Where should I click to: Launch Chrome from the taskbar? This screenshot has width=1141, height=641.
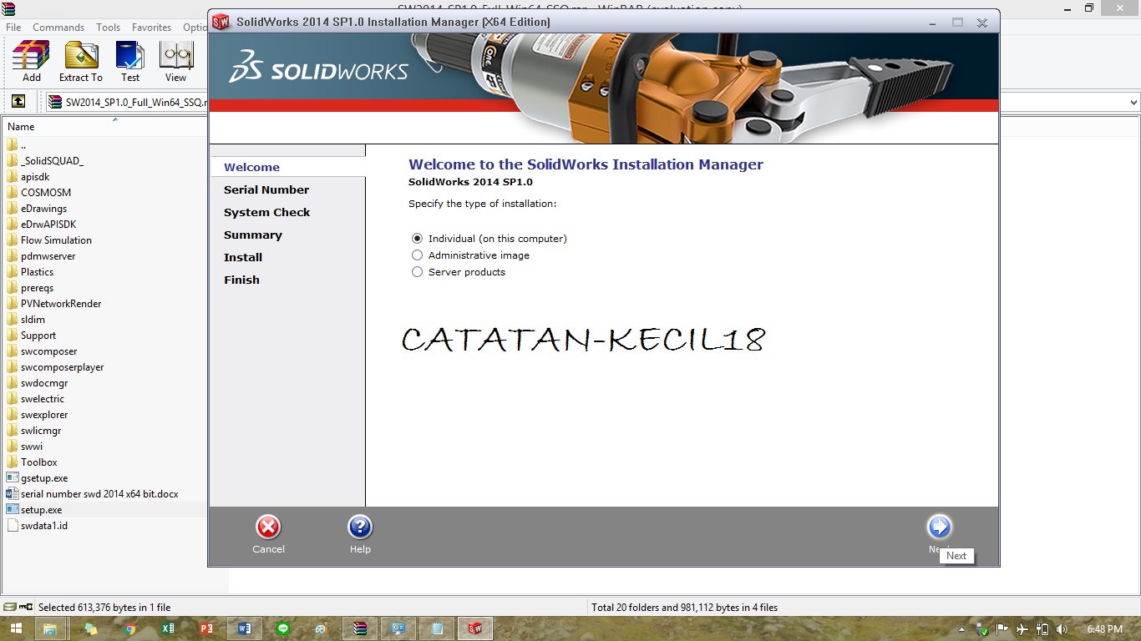(x=129, y=628)
